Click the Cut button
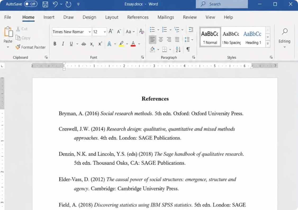The height and width of the screenshot is (210, 298). 22,29
